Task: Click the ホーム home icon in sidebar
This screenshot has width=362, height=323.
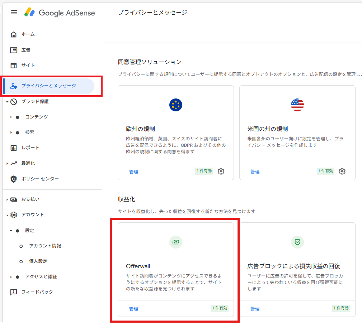Action: [x=14, y=34]
